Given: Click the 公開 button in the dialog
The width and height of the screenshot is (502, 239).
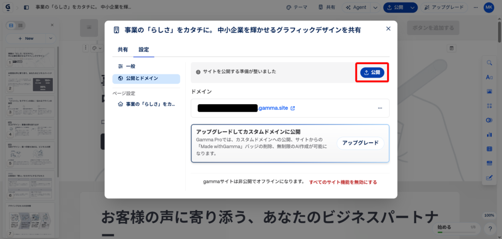Looking at the screenshot, I should coord(372,72).
